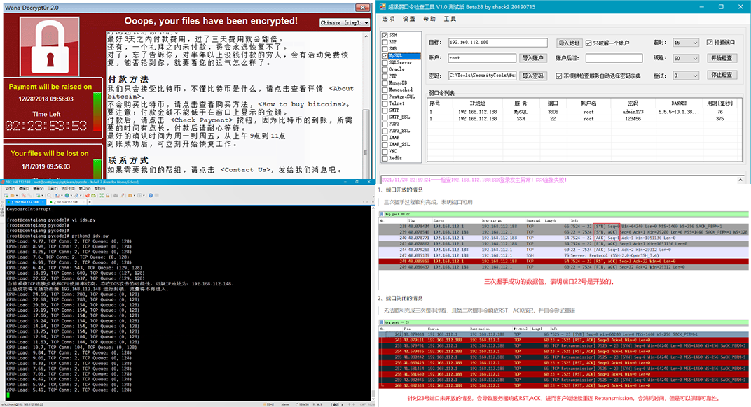Click the weak password tool icon in its title bar
The image size is (751, 407).
(383, 6)
